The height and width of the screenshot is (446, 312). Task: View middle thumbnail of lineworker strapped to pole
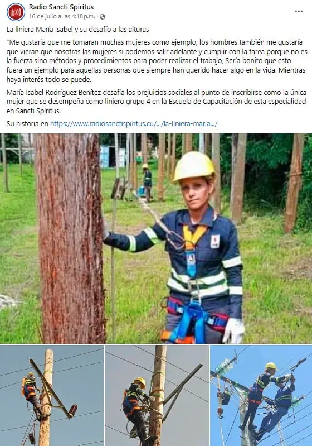[x=157, y=395]
